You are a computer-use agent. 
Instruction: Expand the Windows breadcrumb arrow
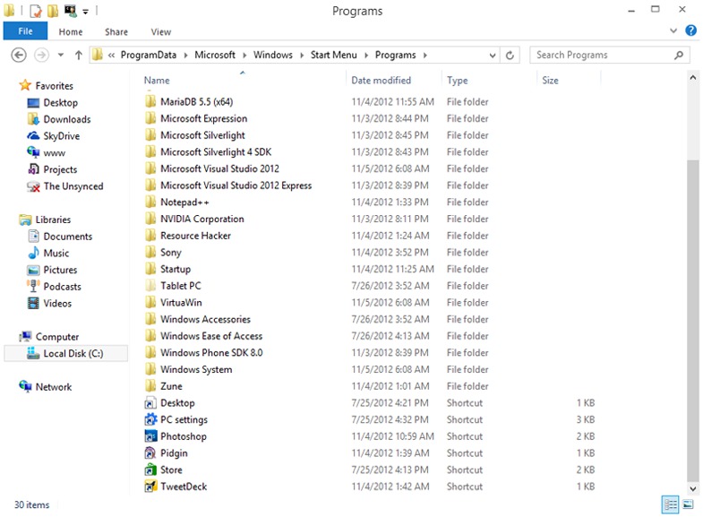tap(302, 56)
